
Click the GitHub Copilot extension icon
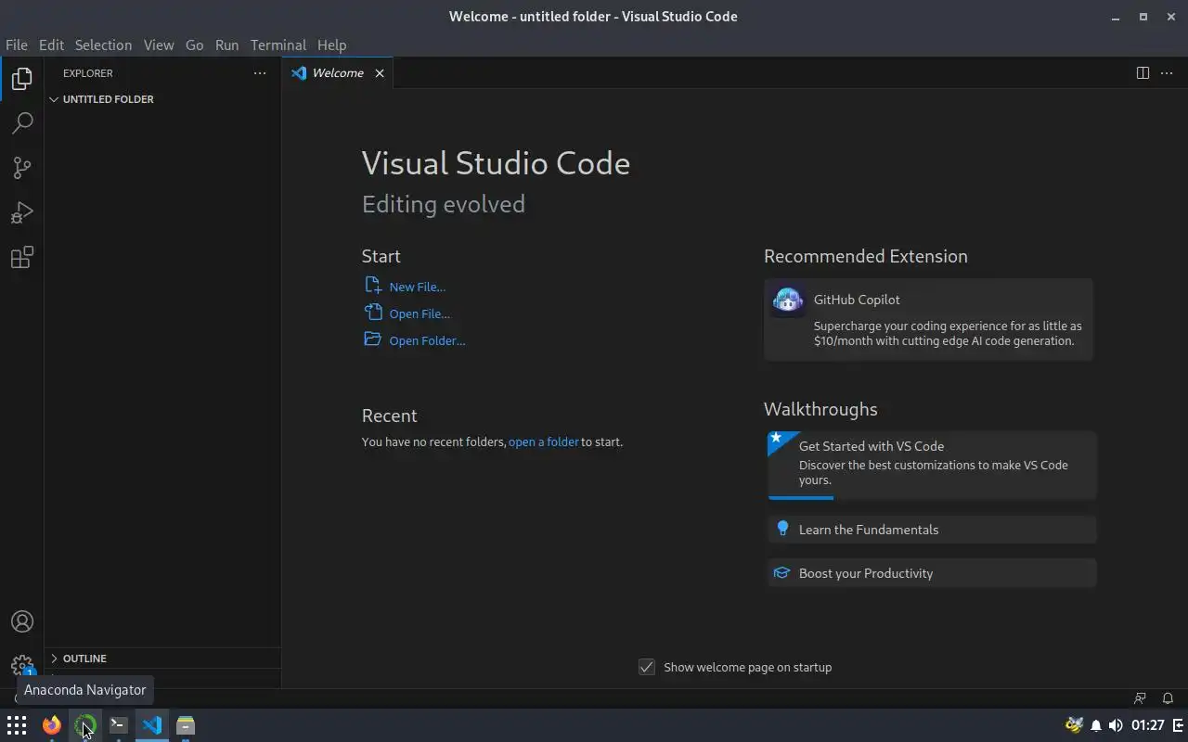click(x=788, y=301)
